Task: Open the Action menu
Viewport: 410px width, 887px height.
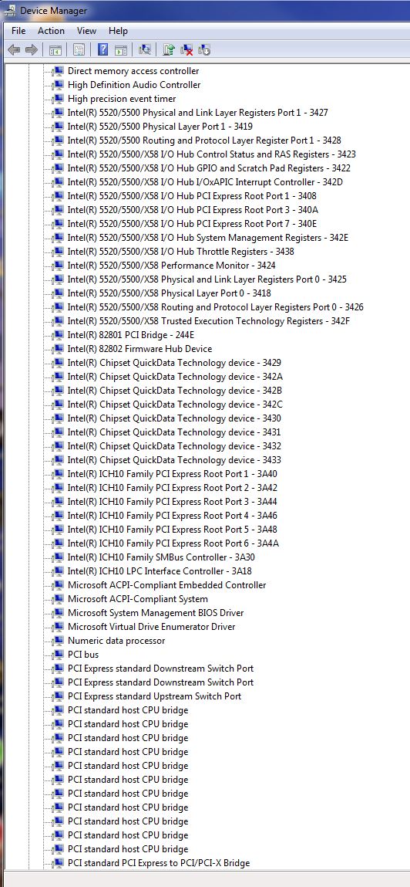Action: [51, 31]
